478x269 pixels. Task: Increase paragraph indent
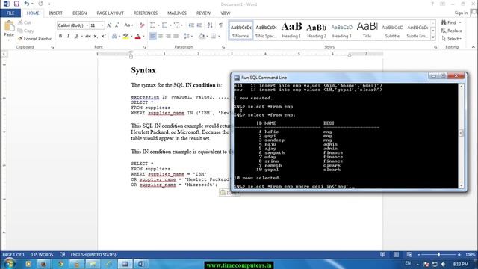click(x=199, y=25)
